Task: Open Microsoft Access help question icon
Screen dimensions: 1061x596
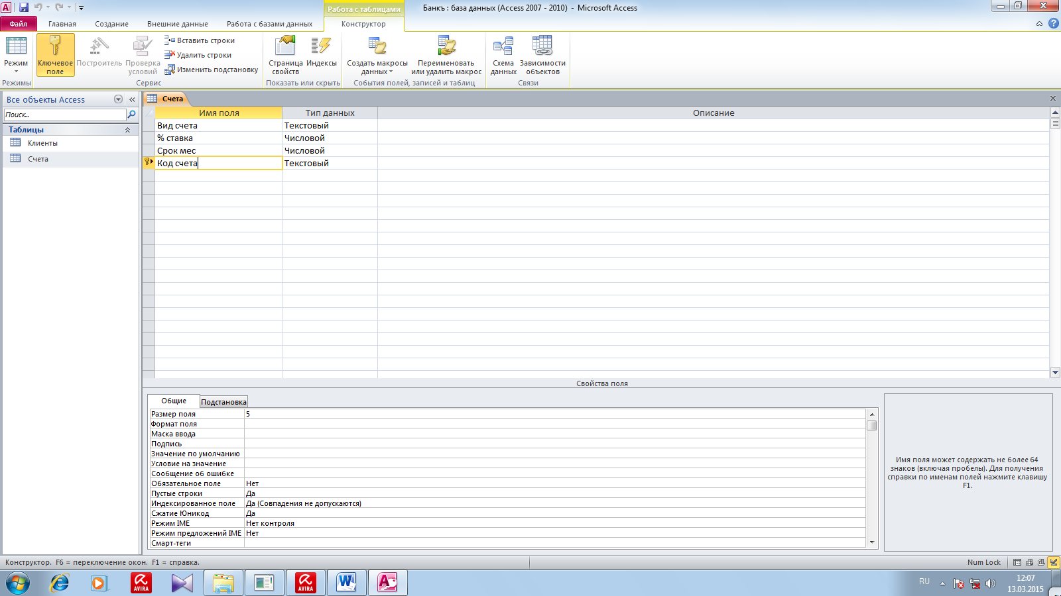Action: coord(1053,24)
